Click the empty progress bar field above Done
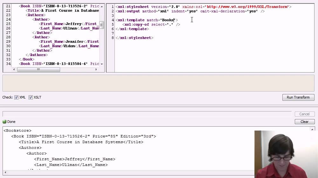Viewport: 318px width, 178px height. pyautogui.click(x=147, y=114)
